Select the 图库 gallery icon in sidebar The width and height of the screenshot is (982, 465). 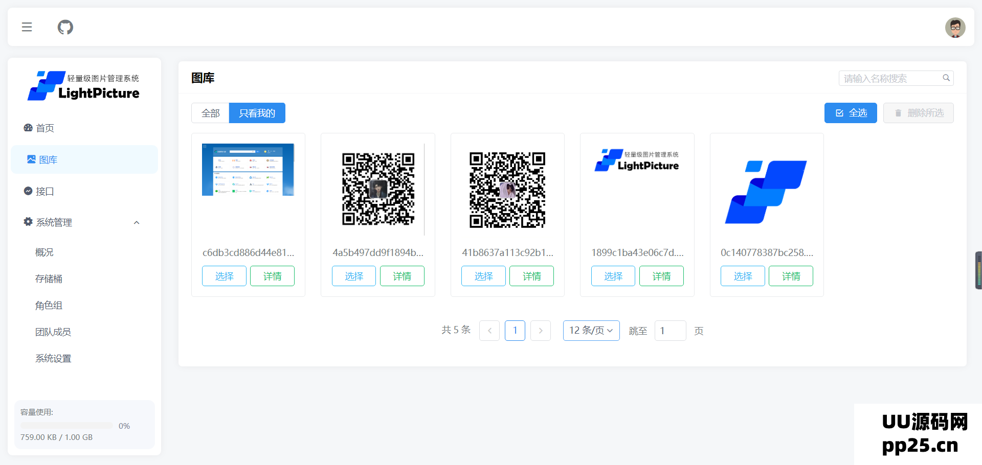[x=31, y=159]
